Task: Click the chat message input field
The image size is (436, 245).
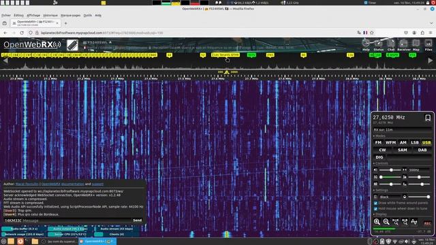Action: [76, 220]
